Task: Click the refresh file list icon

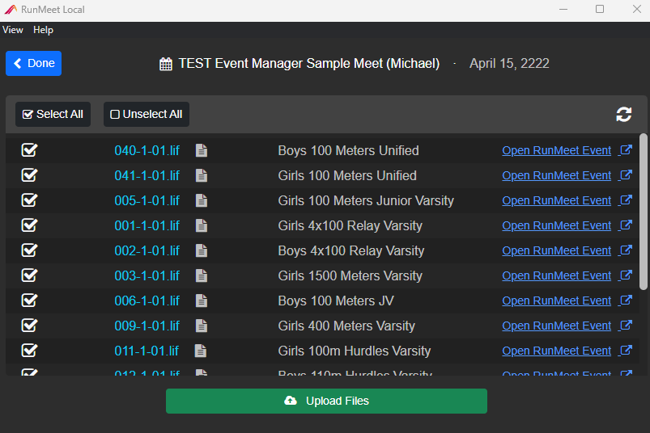Action: click(623, 114)
